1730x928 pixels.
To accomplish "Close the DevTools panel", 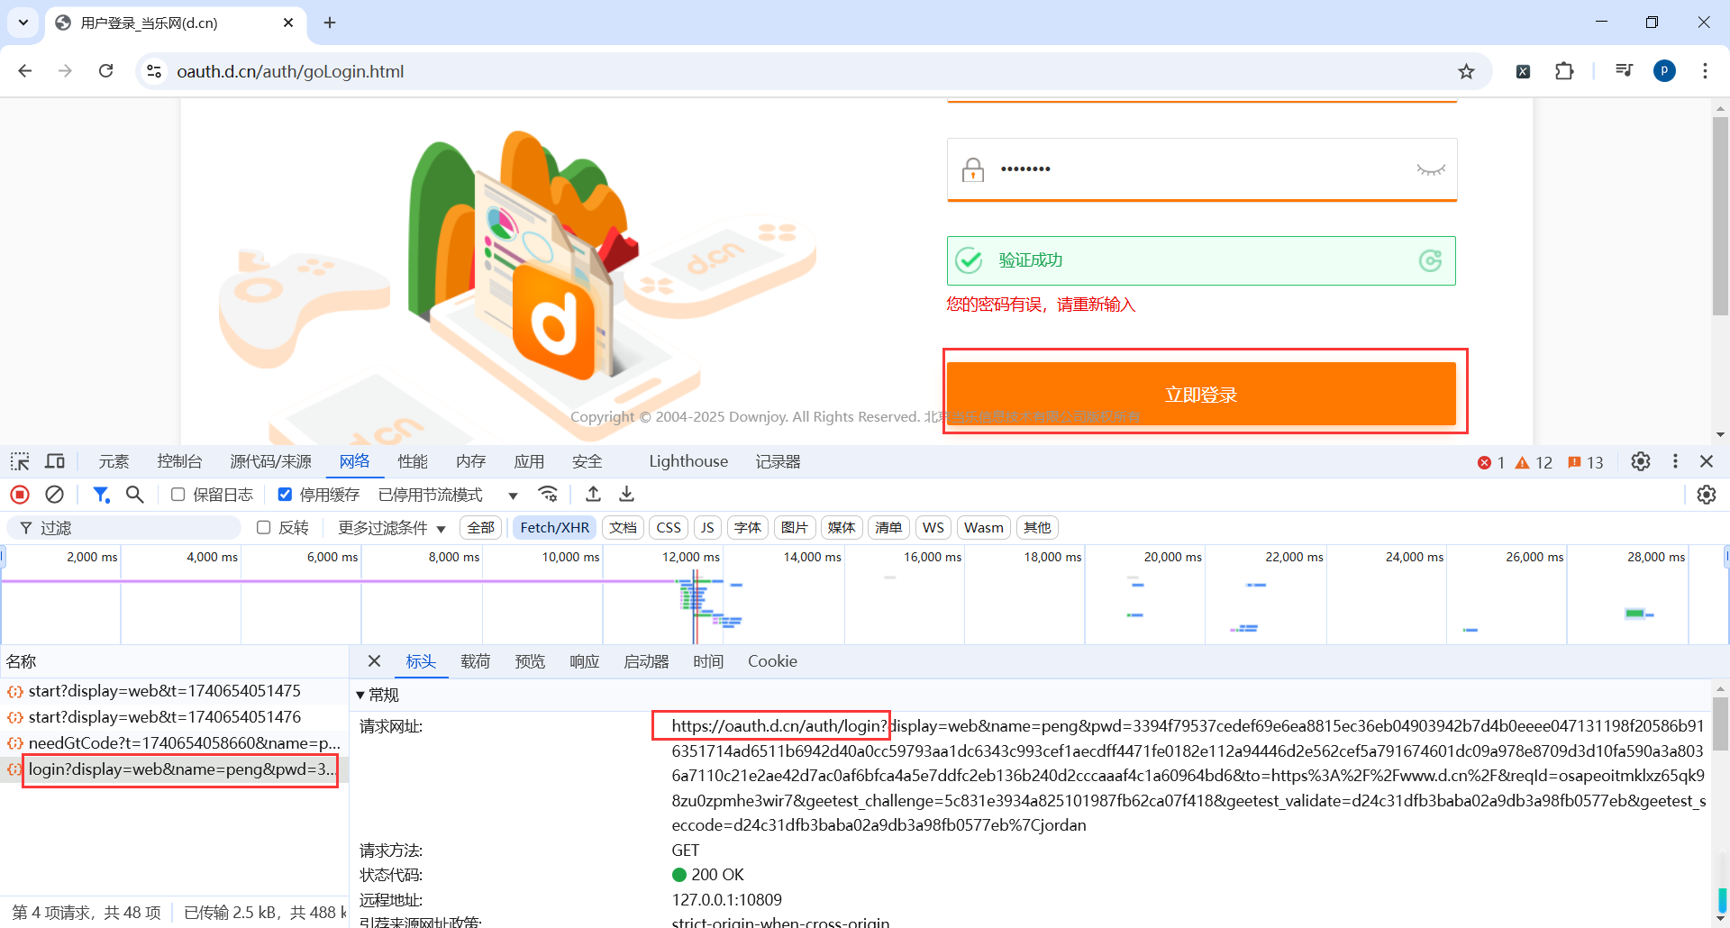I will (1707, 461).
